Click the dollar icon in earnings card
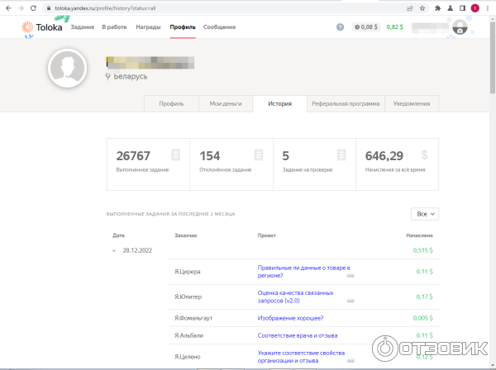The width and height of the screenshot is (496, 370). [x=425, y=154]
